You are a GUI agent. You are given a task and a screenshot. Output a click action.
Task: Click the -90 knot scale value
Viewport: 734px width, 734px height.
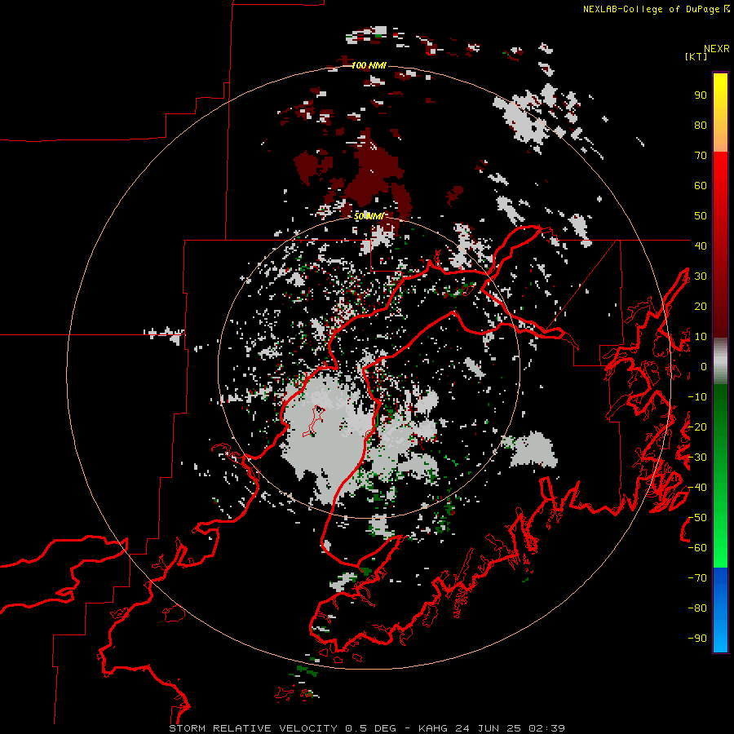(x=697, y=639)
